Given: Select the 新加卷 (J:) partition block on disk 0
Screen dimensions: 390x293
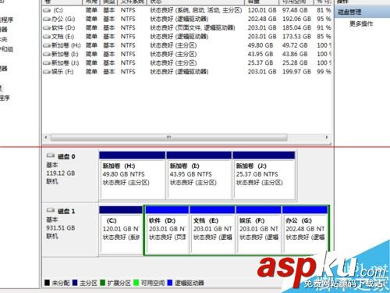Looking at the screenshot, I should tap(264, 175).
